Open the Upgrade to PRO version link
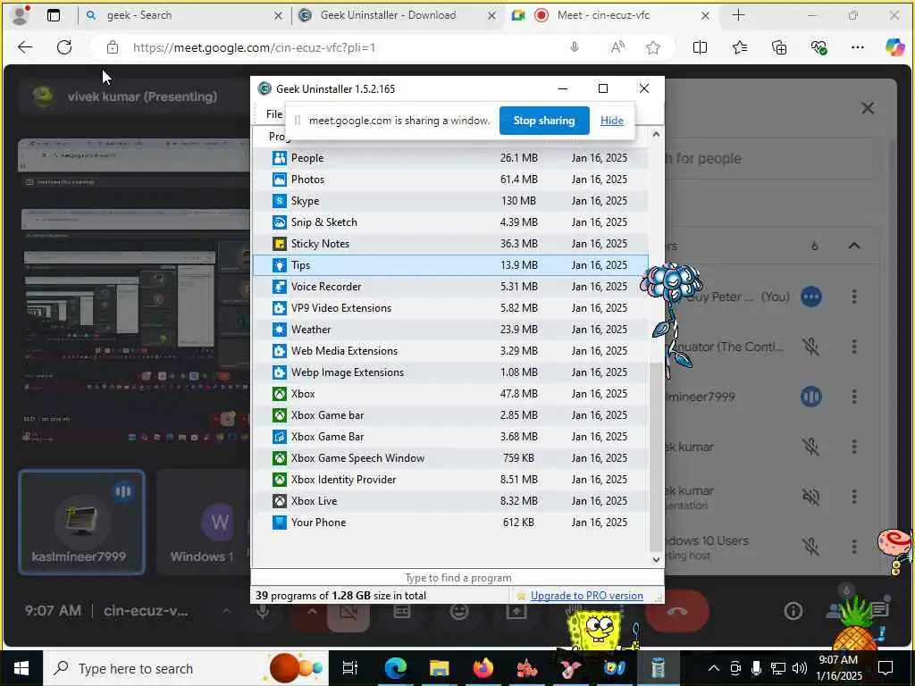 pos(586,596)
